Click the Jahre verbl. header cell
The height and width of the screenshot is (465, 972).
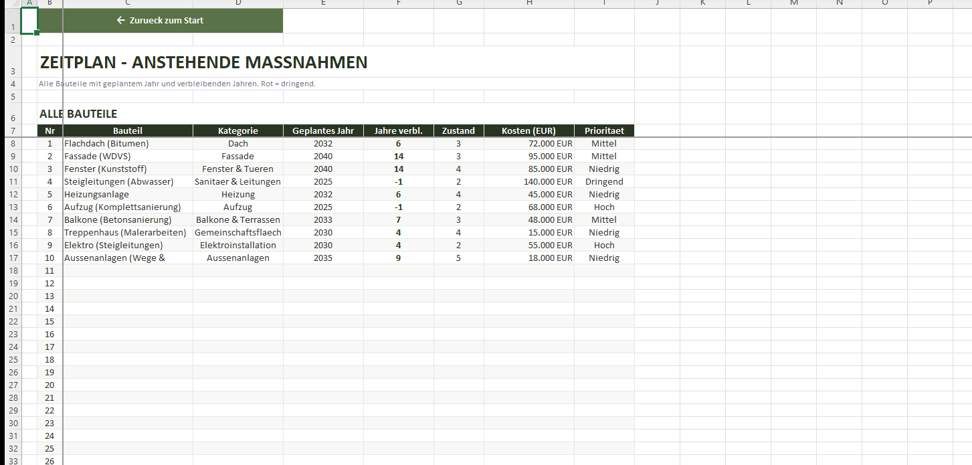398,131
